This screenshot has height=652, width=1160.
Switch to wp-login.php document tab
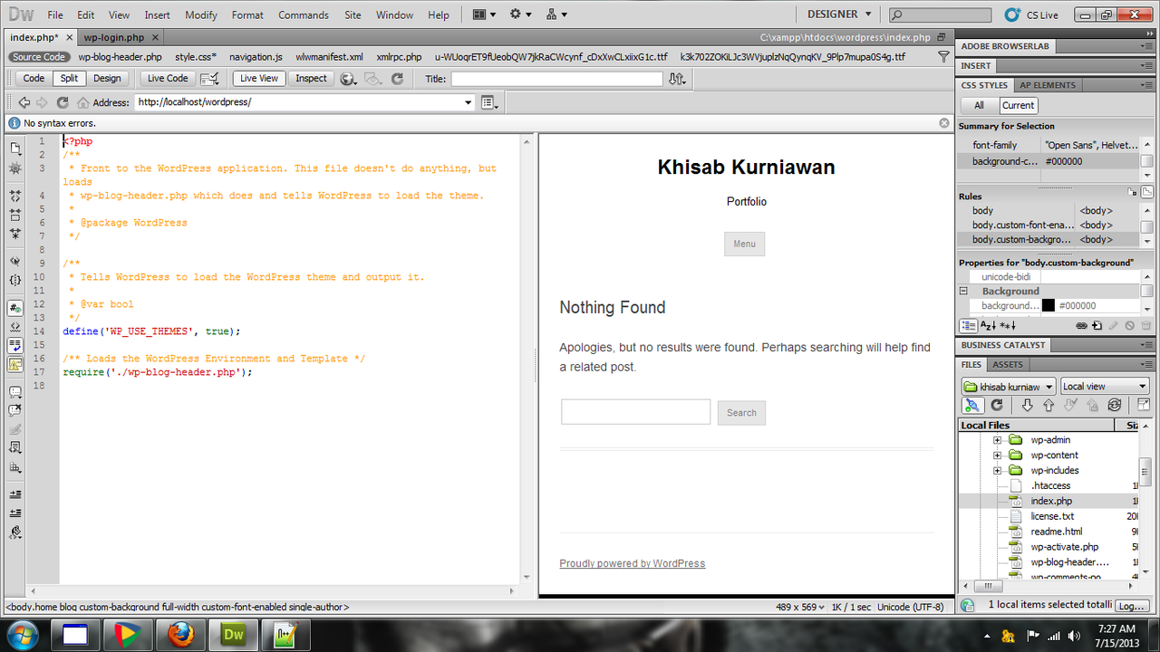114,37
